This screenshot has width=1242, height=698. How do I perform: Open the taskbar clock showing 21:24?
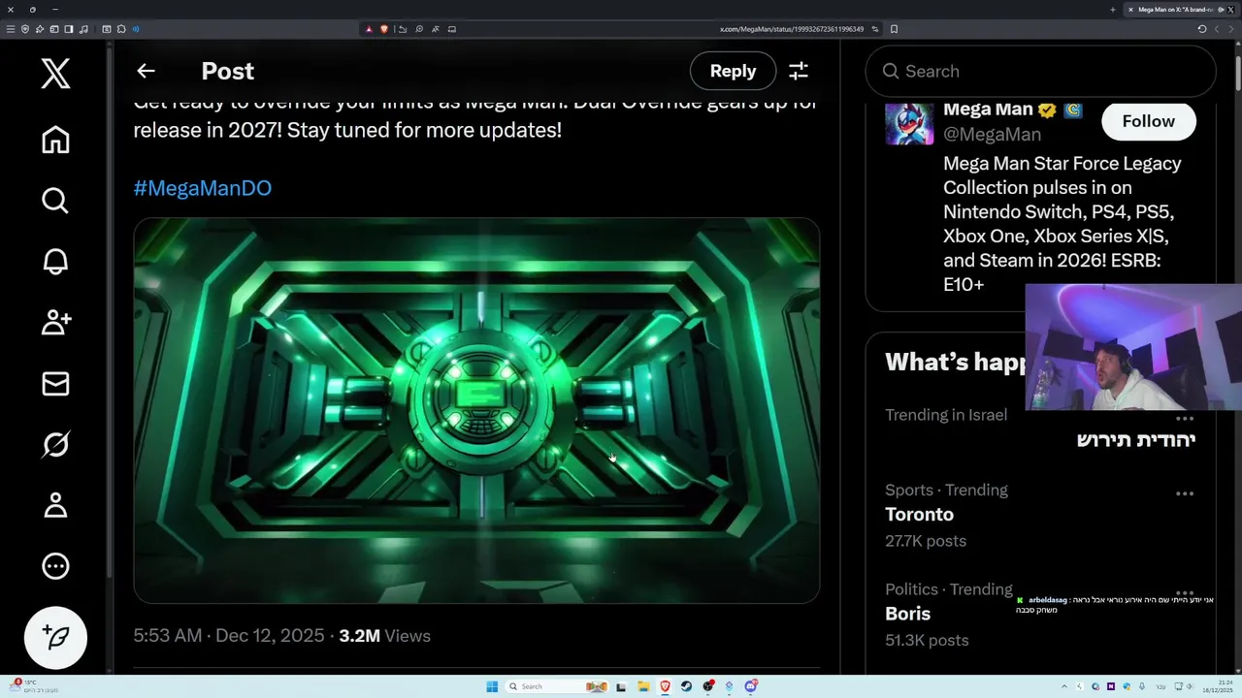pos(1217,687)
